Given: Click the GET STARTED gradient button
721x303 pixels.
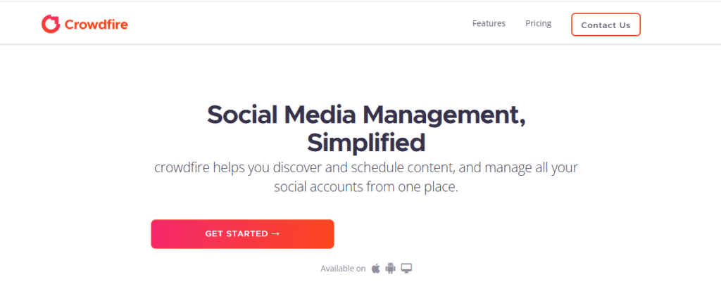Looking at the screenshot, I should coord(242,234).
